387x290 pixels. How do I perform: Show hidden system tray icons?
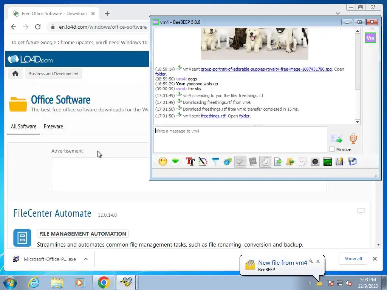310,283
